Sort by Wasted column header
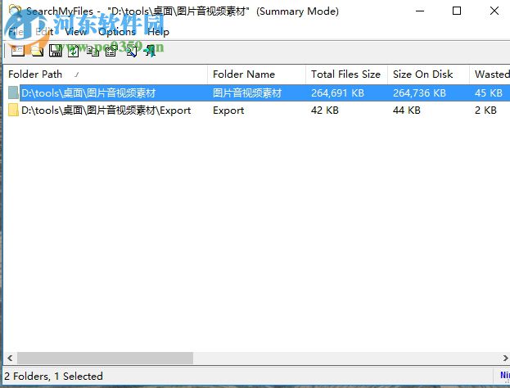Screen dimensions: 510x388 pos(490,74)
